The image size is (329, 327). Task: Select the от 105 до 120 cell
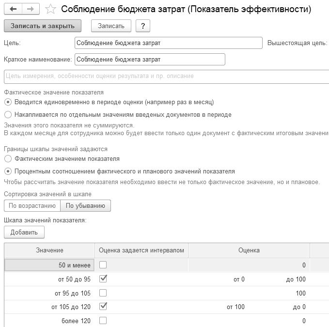coord(49,307)
